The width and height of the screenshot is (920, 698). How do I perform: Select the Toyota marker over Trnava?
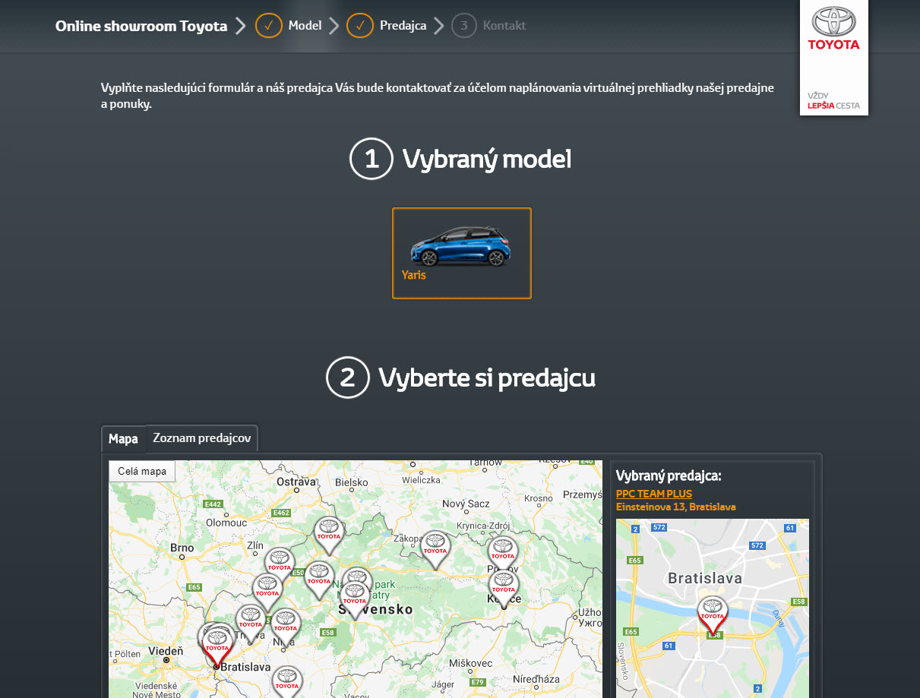tap(250, 624)
